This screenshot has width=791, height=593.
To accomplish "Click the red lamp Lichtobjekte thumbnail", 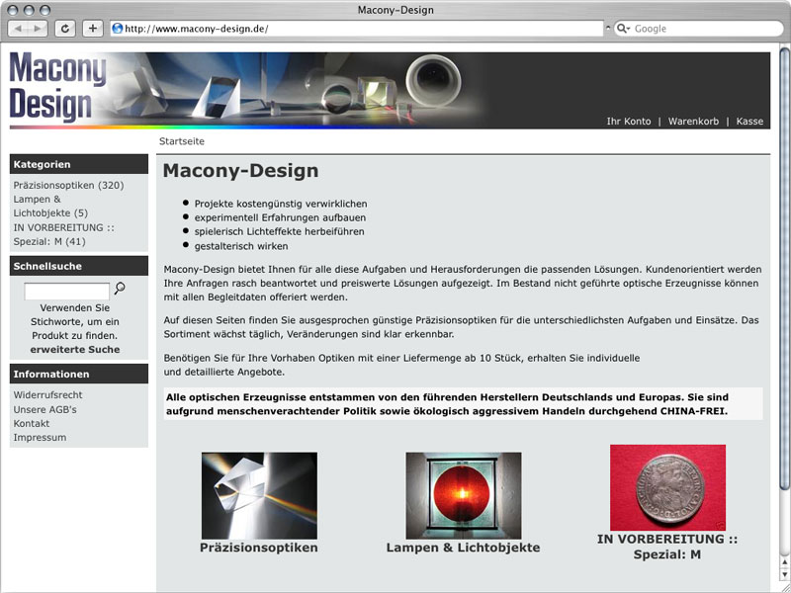I will [x=464, y=496].
